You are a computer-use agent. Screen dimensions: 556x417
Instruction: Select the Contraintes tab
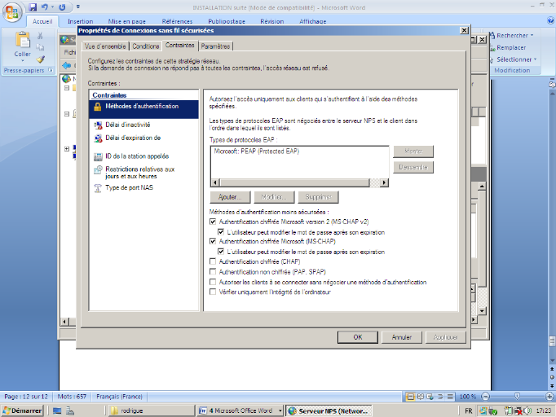[x=180, y=46]
